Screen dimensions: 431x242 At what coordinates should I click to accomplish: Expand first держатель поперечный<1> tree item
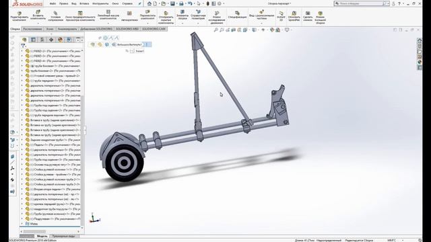click(22, 85)
